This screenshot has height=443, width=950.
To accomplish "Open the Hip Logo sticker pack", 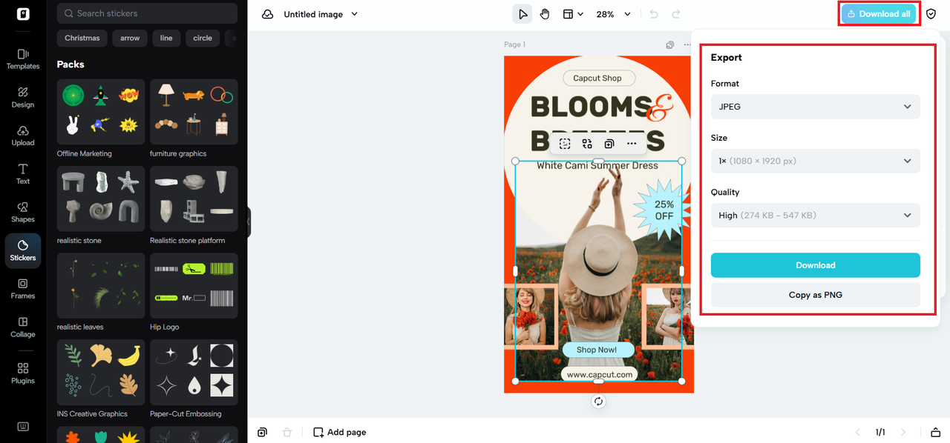I will click(x=194, y=285).
